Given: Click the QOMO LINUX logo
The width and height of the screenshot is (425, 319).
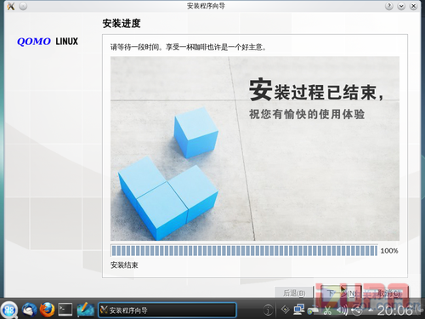Looking at the screenshot, I should tap(48, 42).
